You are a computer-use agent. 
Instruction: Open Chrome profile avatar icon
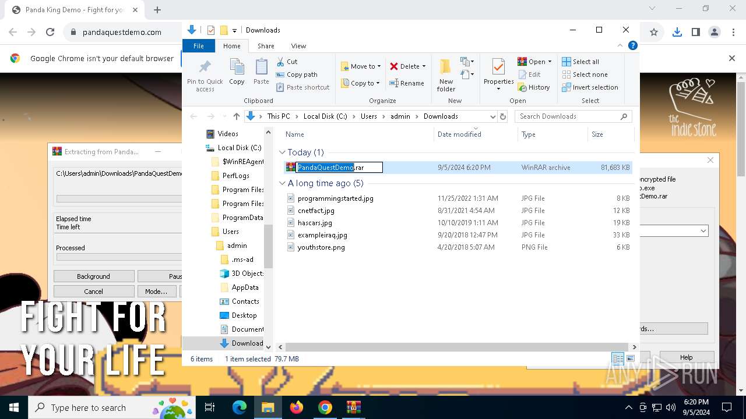tap(715, 32)
